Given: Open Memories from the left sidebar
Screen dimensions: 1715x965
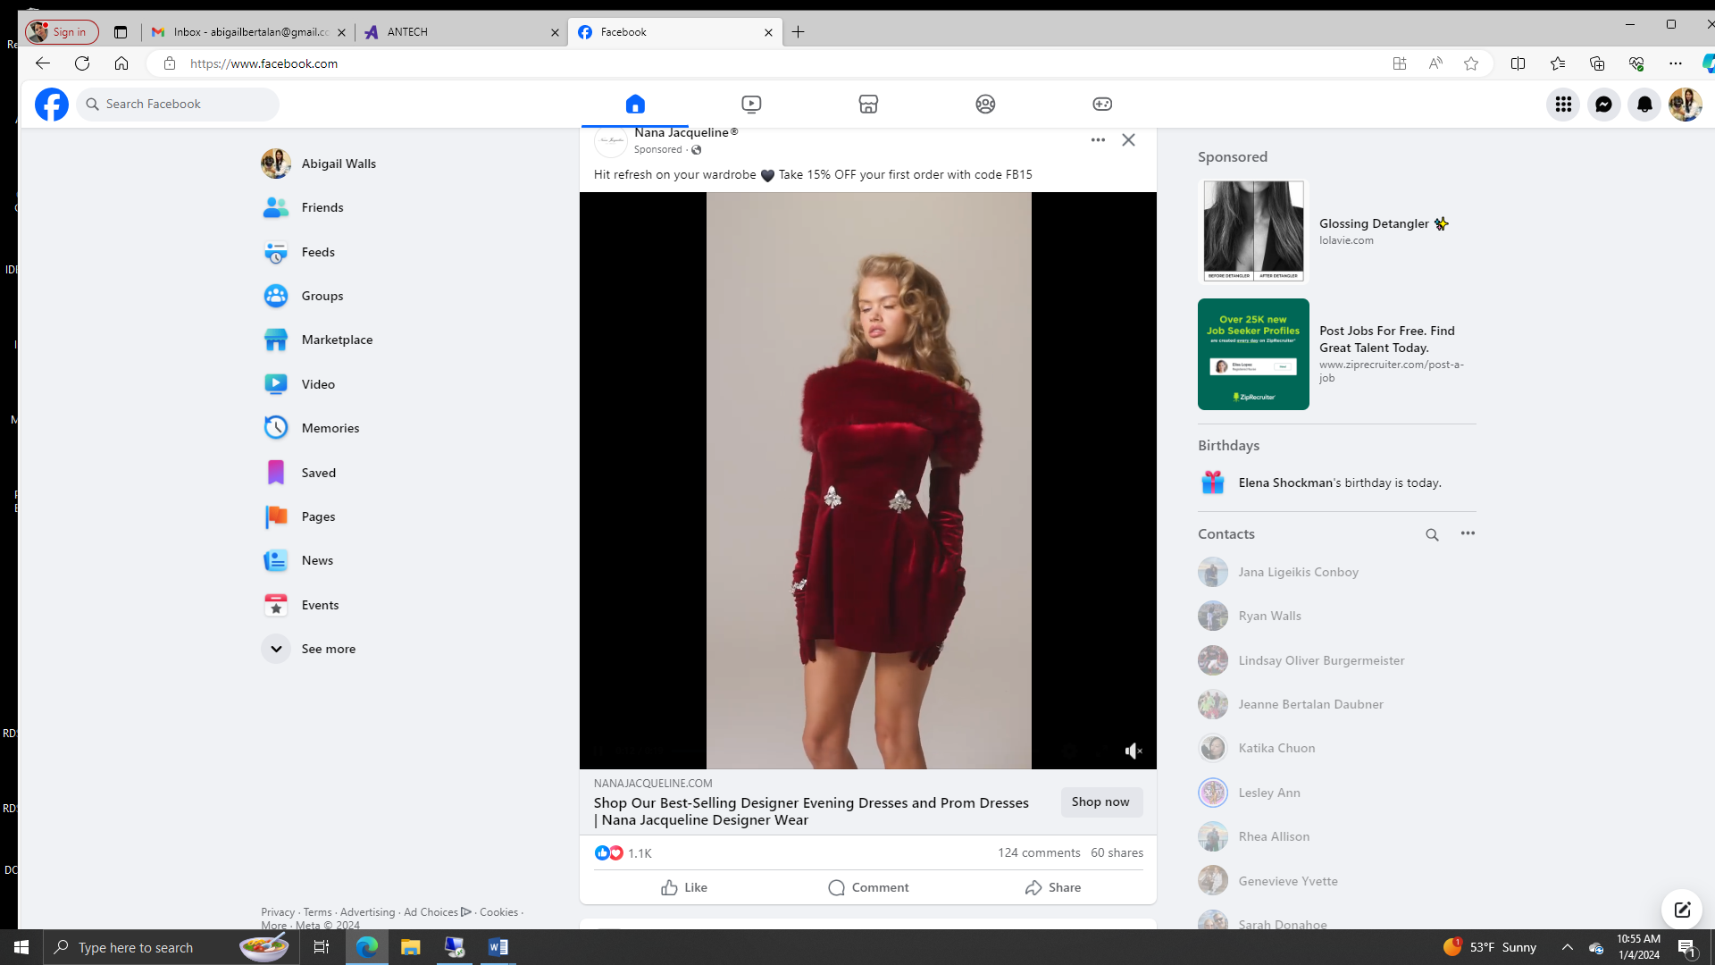Looking at the screenshot, I should coord(330,428).
